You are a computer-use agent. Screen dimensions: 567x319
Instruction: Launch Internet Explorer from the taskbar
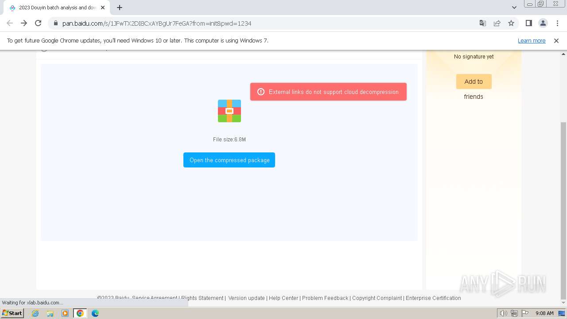(x=35, y=313)
